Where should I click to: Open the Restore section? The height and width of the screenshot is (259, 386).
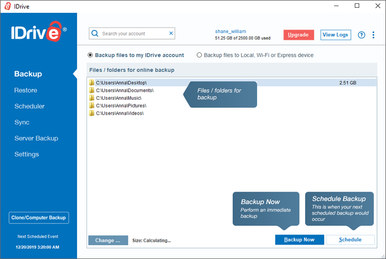[x=26, y=90]
